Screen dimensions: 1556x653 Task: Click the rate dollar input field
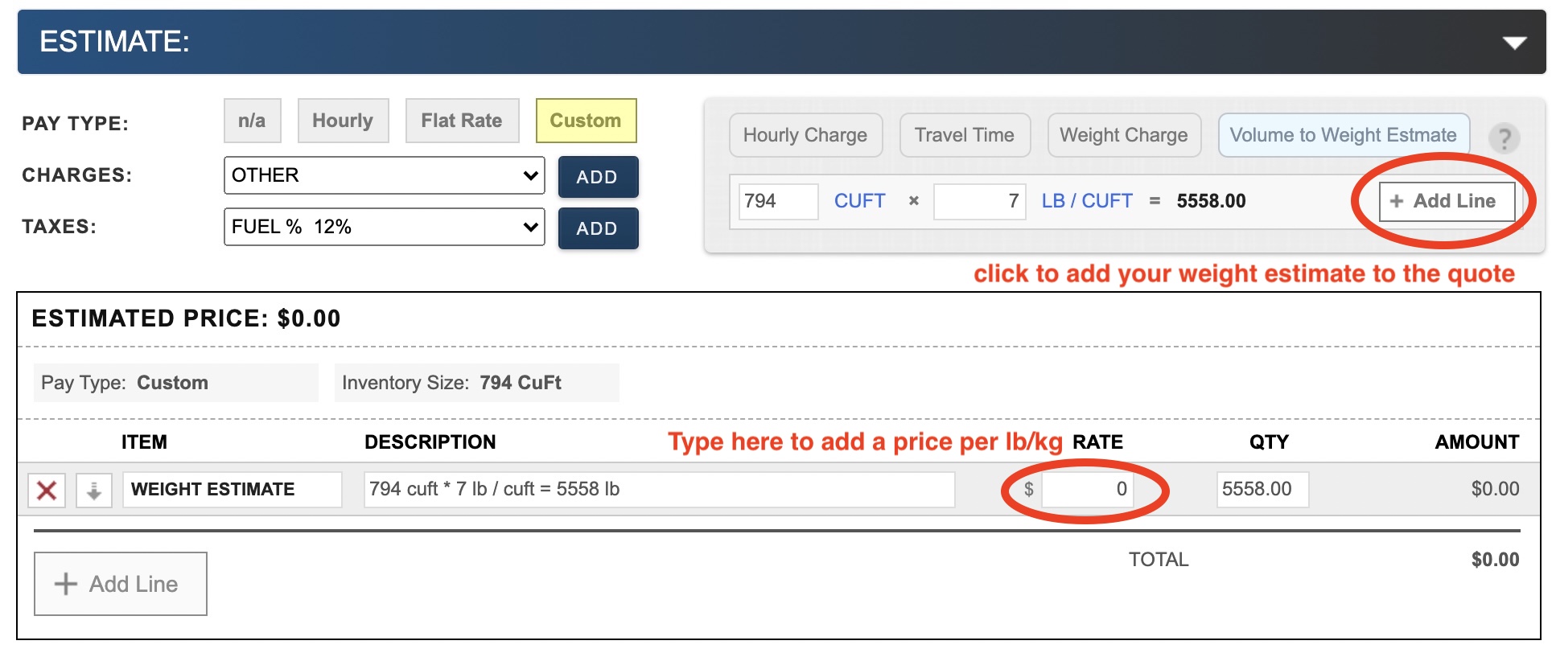(1086, 489)
